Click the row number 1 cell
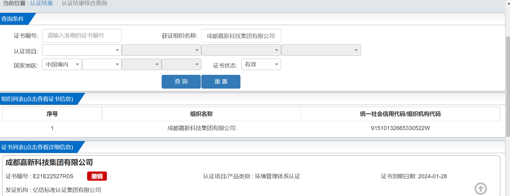The height and width of the screenshot is (196, 510). coord(52,128)
